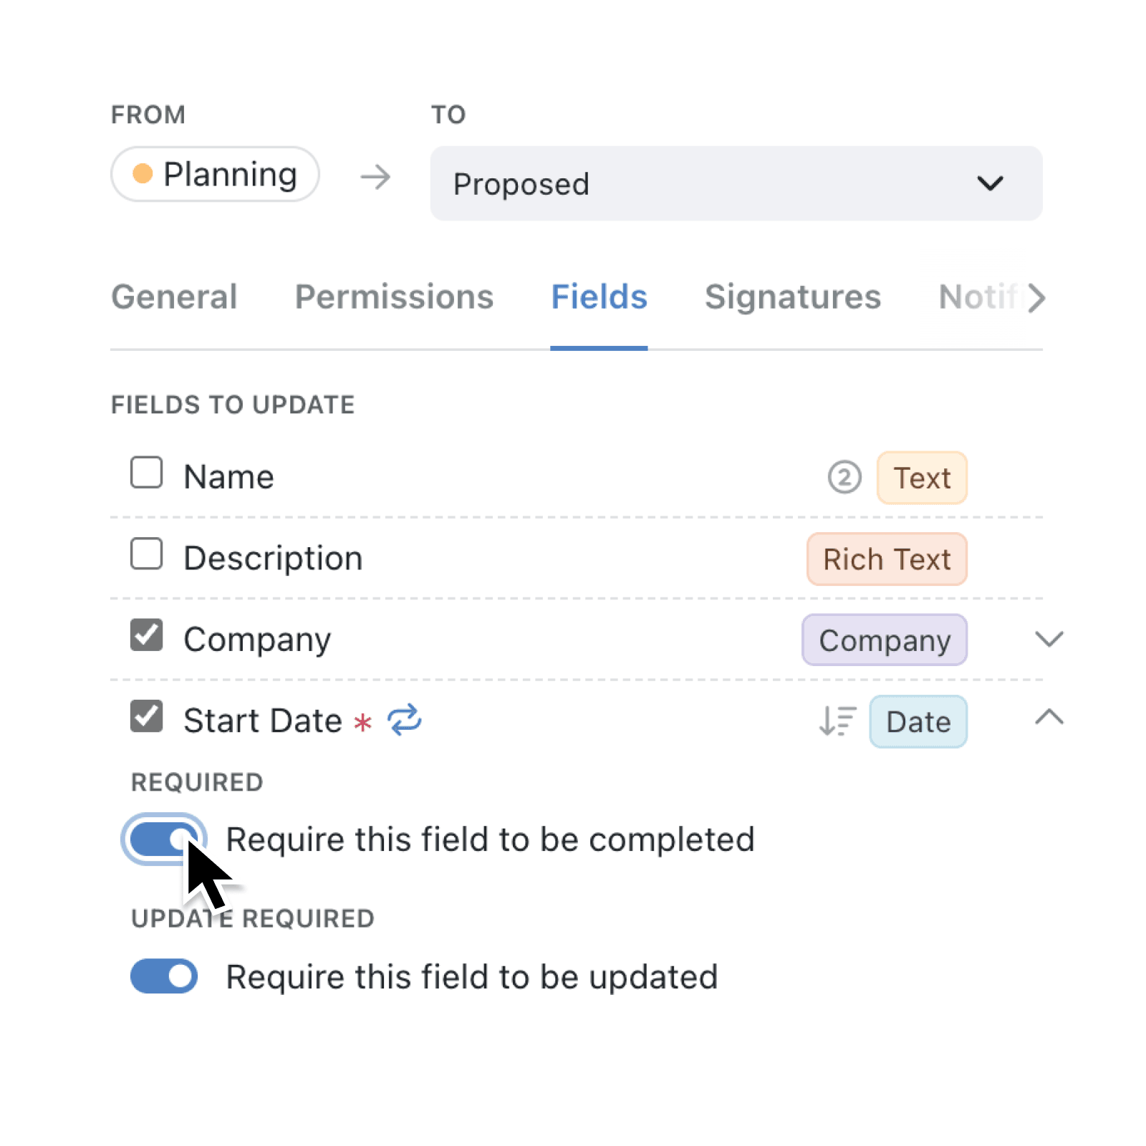Open the Signatures tab

pyautogui.click(x=792, y=297)
